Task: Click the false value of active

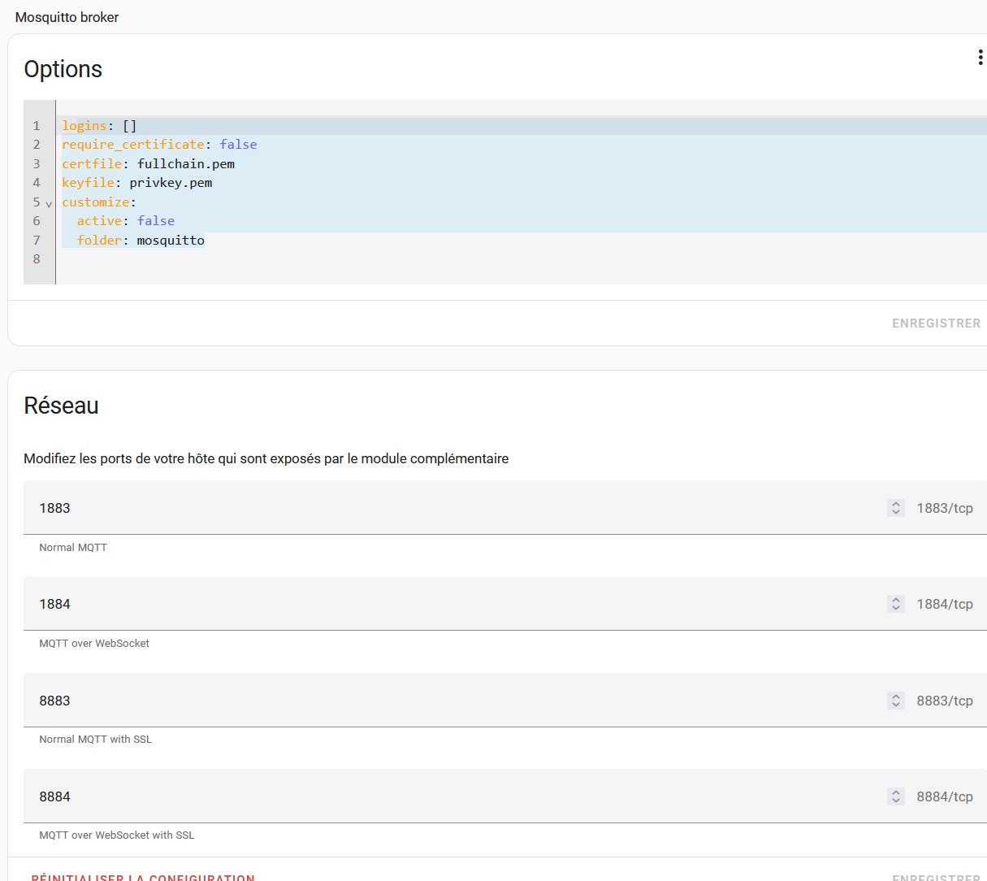Action: [x=156, y=221]
